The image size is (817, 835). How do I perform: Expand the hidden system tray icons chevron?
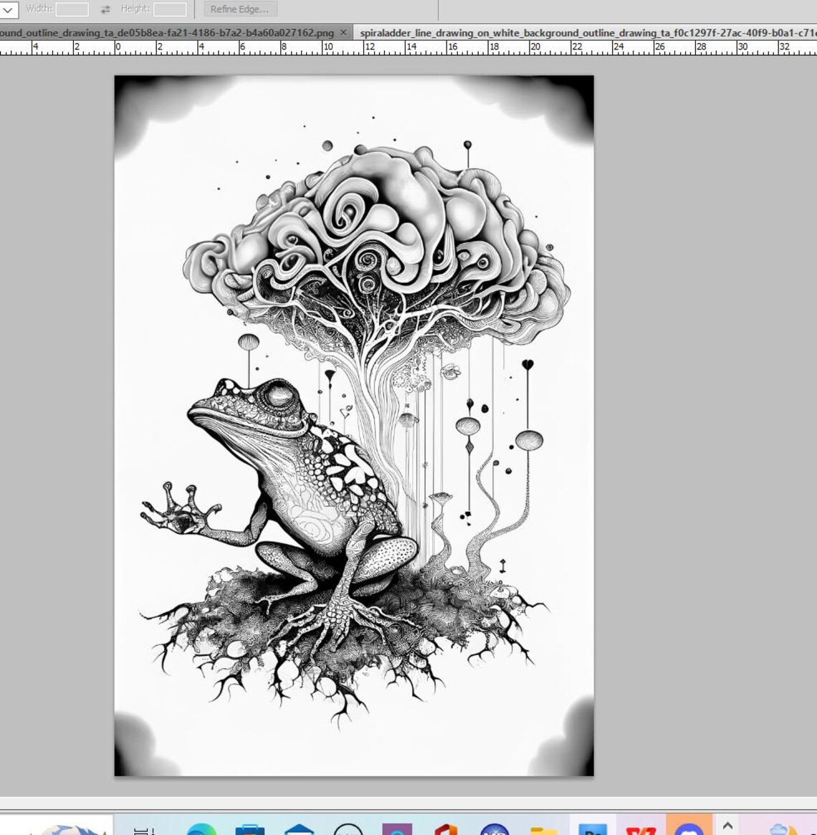point(726,826)
